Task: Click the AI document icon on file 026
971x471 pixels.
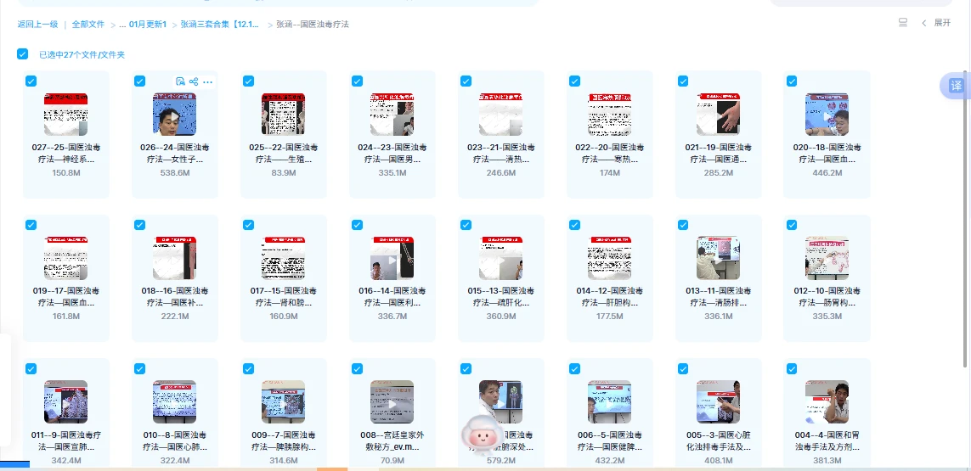Action: [x=180, y=81]
